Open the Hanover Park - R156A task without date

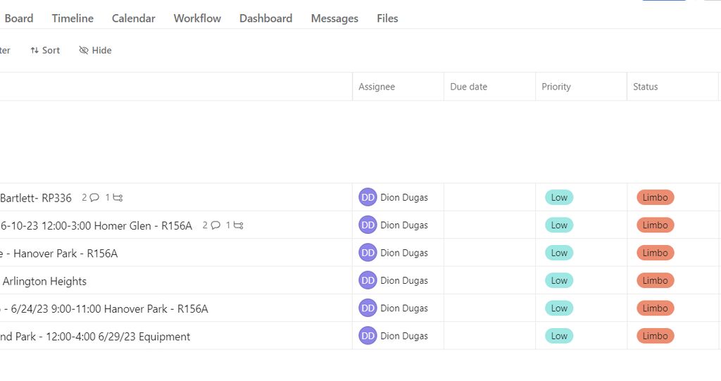[59, 253]
